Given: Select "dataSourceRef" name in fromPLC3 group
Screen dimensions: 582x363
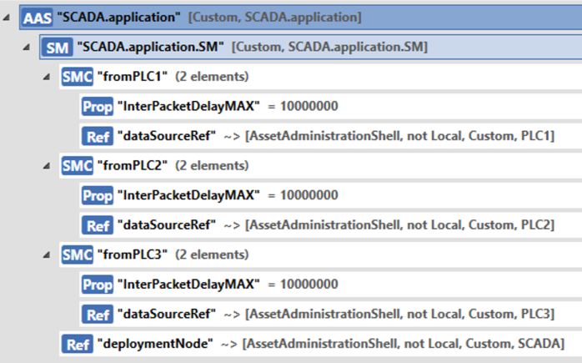Looking at the screenshot, I should coord(167,314).
